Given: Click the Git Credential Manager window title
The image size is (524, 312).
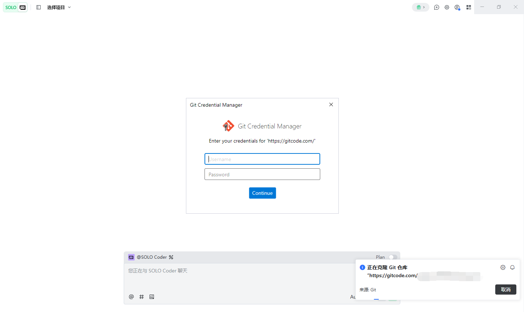Looking at the screenshot, I should pyautogui.click(x=216, y=105).
